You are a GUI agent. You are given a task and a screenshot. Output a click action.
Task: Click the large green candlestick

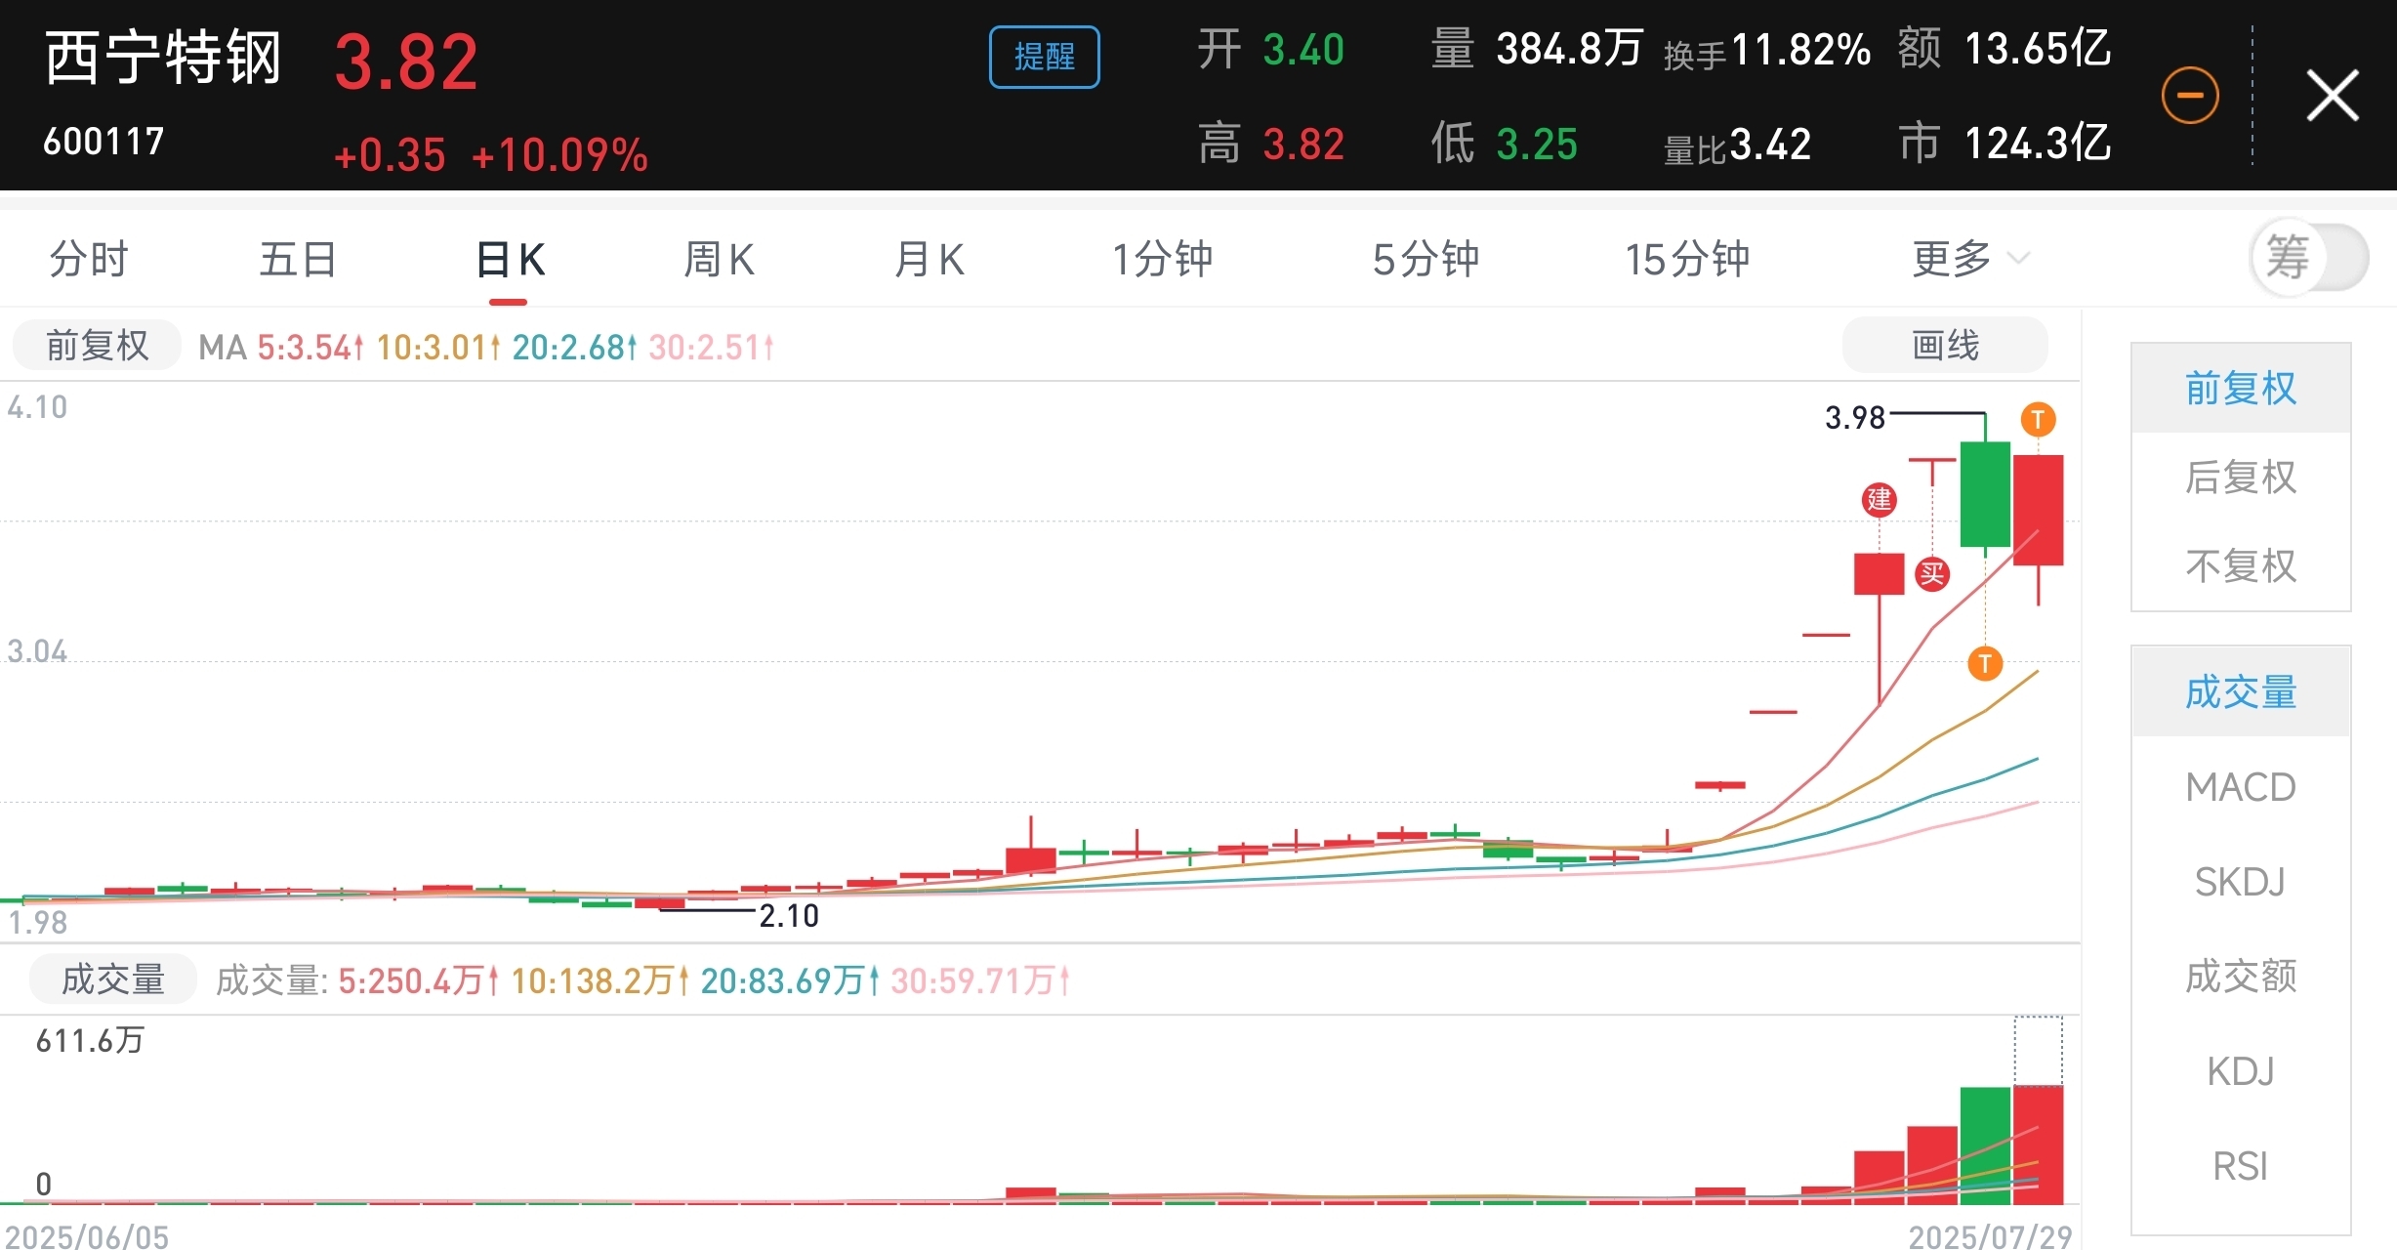pos(1985,494)
